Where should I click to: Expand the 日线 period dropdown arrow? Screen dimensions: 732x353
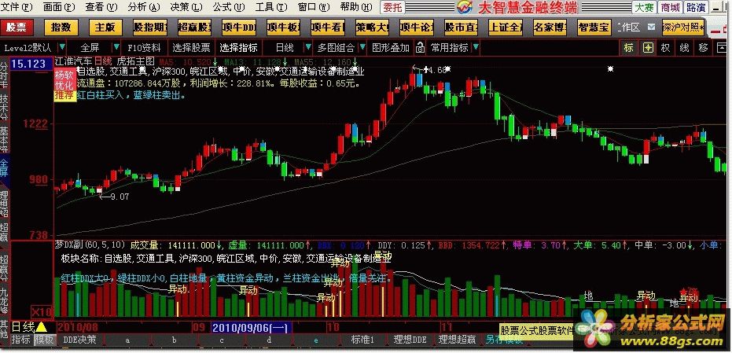(x=308, y=48)
